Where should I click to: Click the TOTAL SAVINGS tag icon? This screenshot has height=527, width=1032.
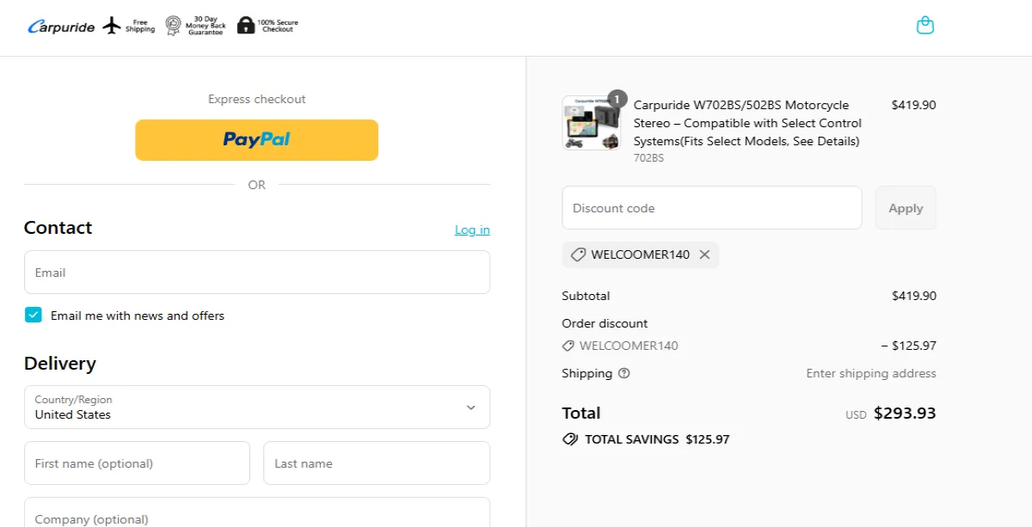(570, 438)
